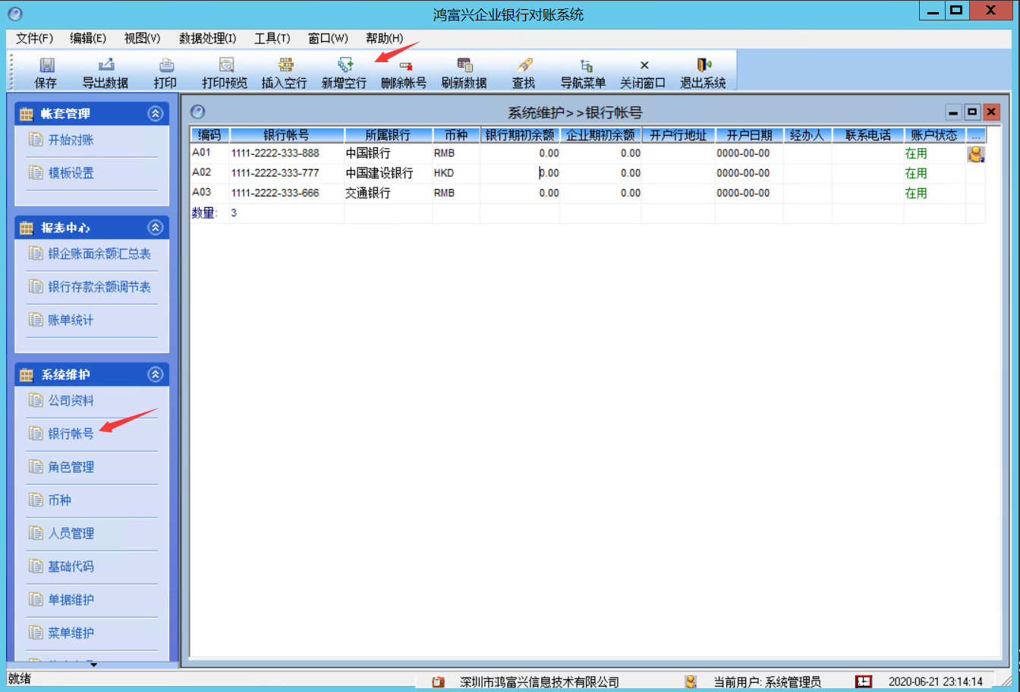The width and height of the screenshot is (1020, 692).
Task: Maximize the 银行帐号 subwindow
Action: (973, 112)
